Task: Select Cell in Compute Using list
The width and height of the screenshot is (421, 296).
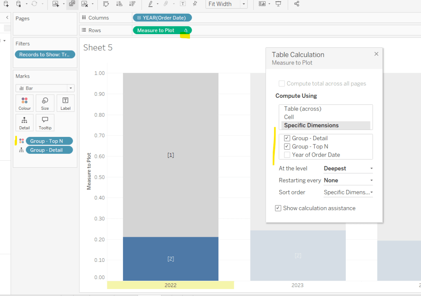Action: (x=289, y=117)
